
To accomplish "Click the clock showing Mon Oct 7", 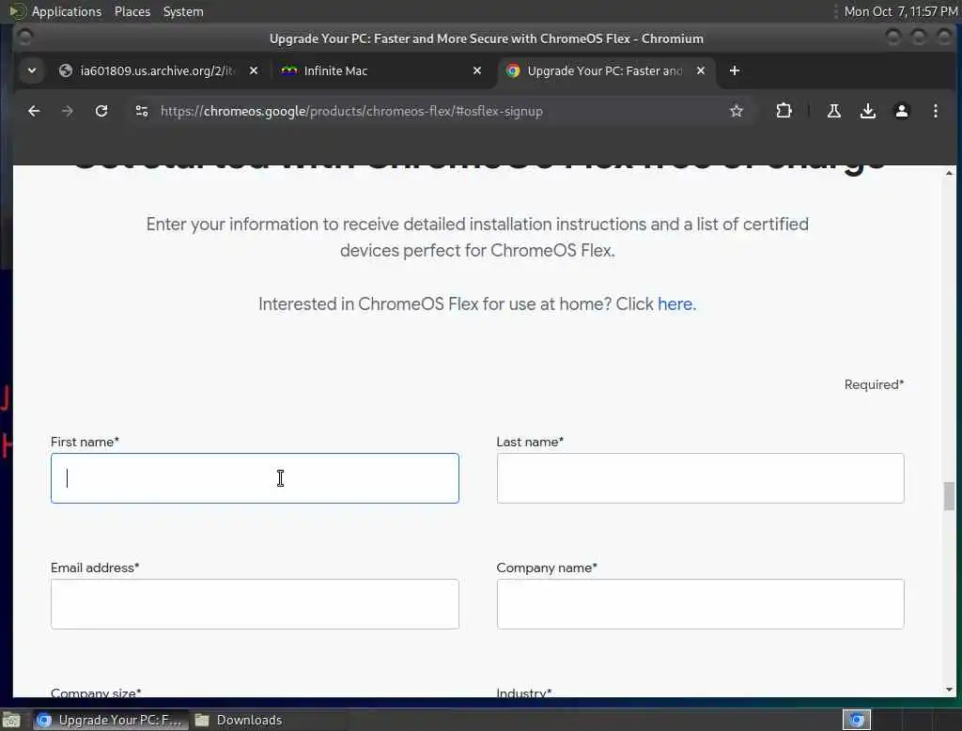I will (901, 11).
